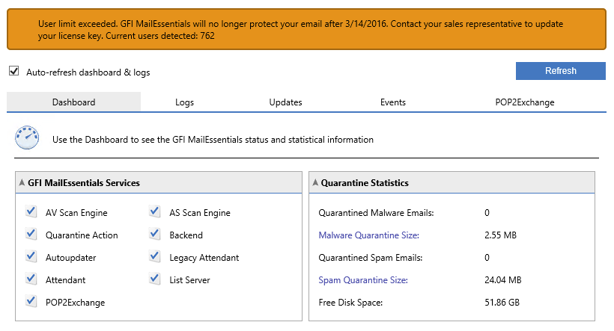The height and width of the screenshot is (331, 614).
Task: Click the AS Scan Engine status checkmark
Action: point(155,212)
